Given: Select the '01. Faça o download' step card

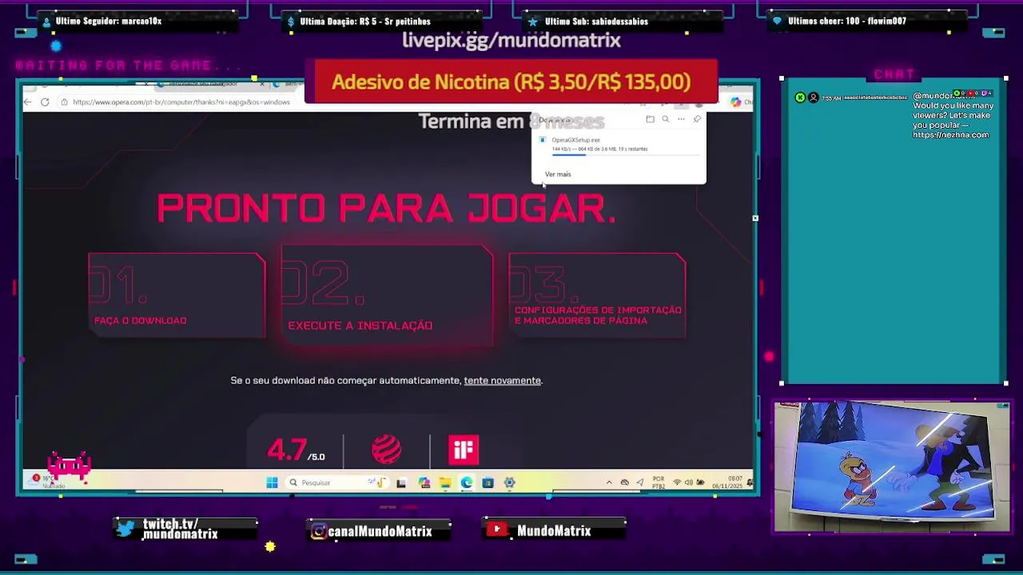Looking at the screenshot, I should tap(177, 295).
